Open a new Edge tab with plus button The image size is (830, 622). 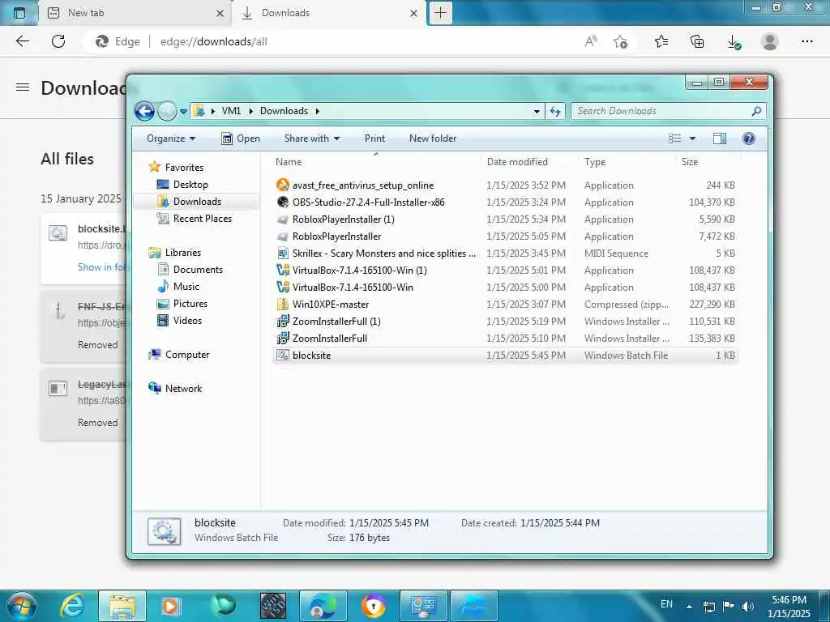pos(440,13)
